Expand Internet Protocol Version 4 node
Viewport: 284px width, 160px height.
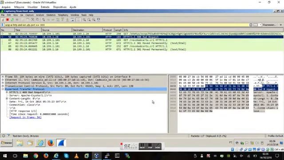pyautogui.click(x=3, y=83)
